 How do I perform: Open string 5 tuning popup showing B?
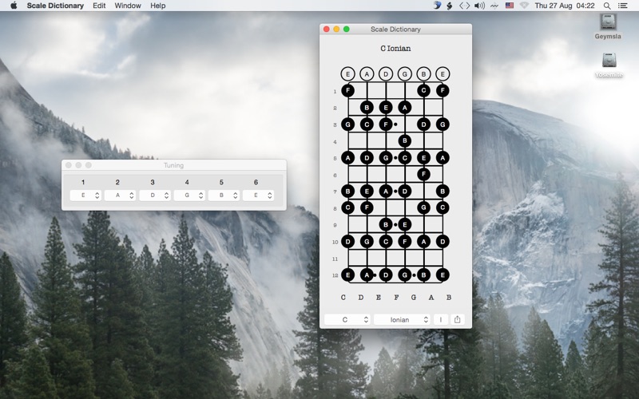(224, 196)
